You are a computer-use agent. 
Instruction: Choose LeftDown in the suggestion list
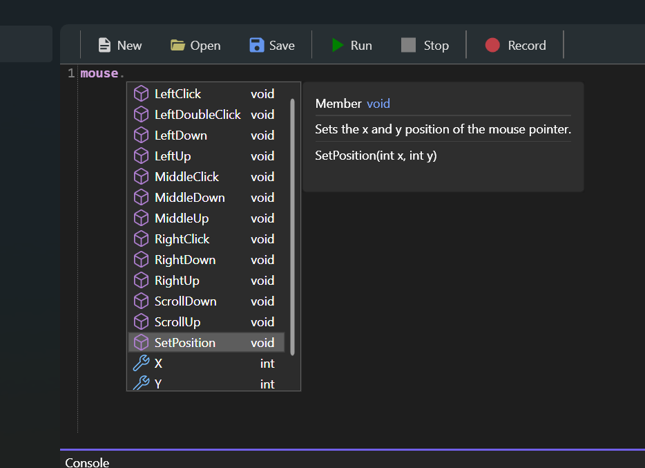pyautogui.click(x=206, y=135)
